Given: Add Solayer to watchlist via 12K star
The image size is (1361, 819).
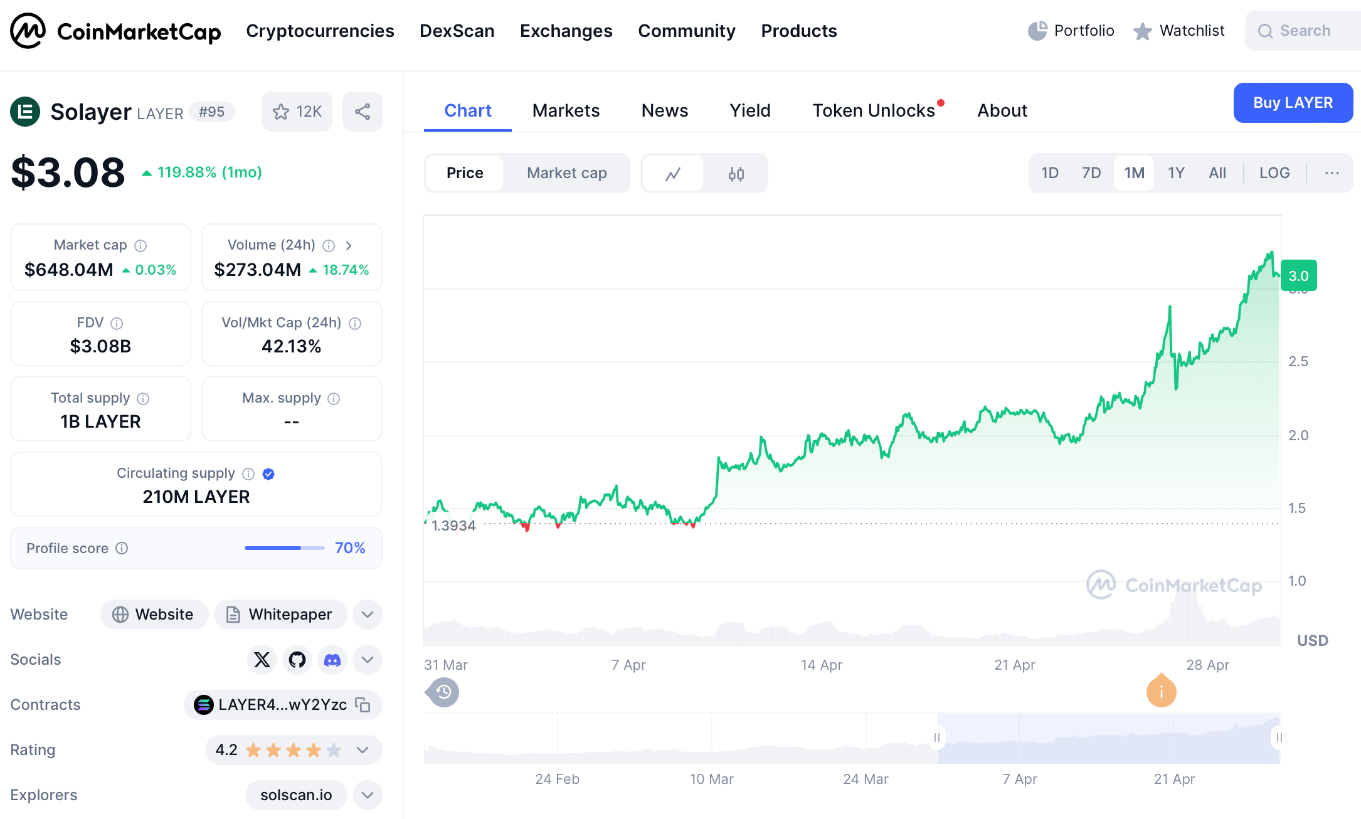Looking at the screenshot, I should [x=297, y=112].
